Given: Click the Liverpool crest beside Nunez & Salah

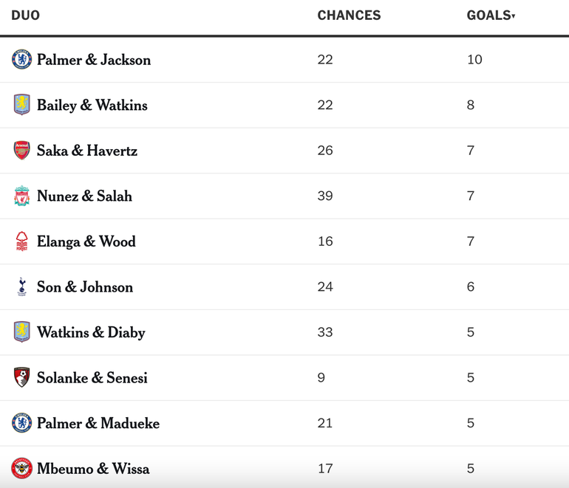Looking at the screenshot, I should pyautogui.click(x=21, y=196).
